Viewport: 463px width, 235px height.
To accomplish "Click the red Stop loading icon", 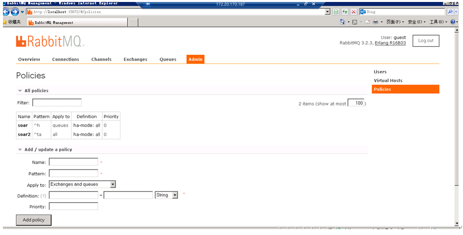I will [353, 12].
